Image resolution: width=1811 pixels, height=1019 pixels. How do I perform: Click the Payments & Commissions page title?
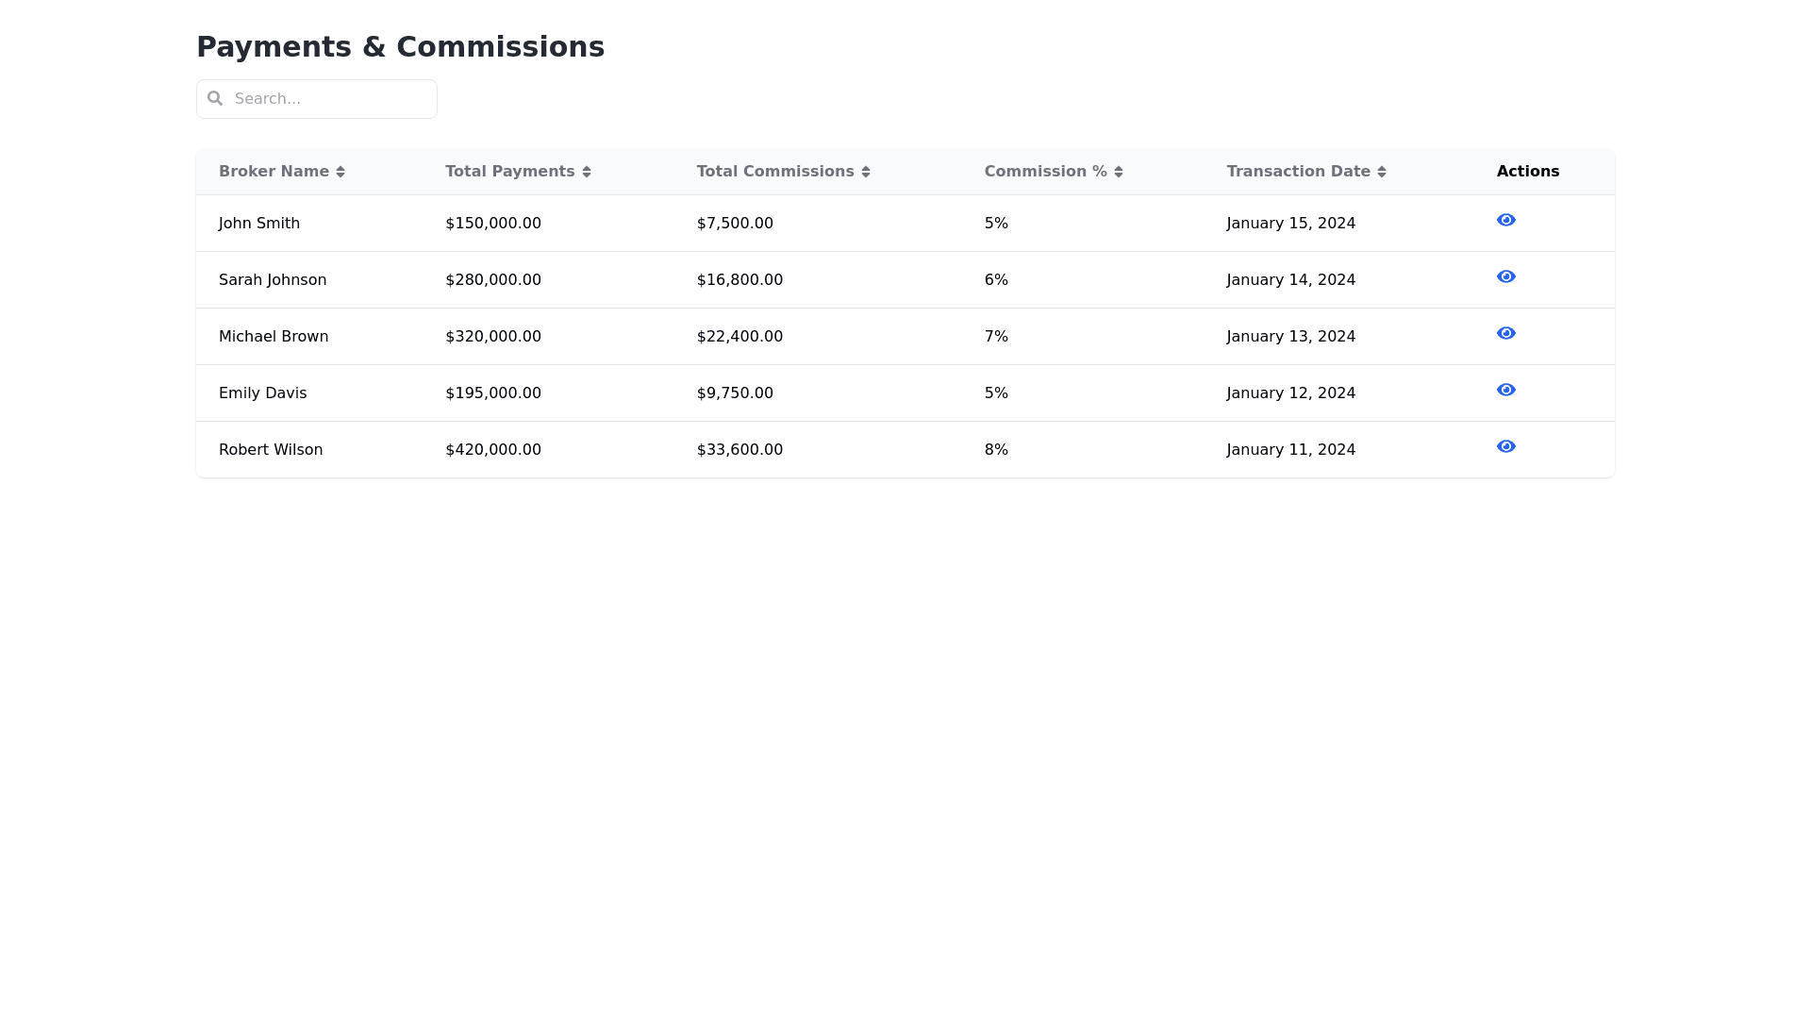coord(400,47)
